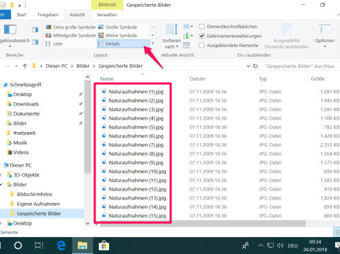Toggle the preview pane icon

point(35,30)
